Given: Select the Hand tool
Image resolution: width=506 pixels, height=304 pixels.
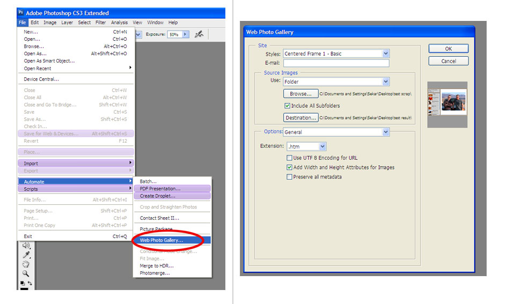Looking at the screenshot, I should click(x=26, y=264).
